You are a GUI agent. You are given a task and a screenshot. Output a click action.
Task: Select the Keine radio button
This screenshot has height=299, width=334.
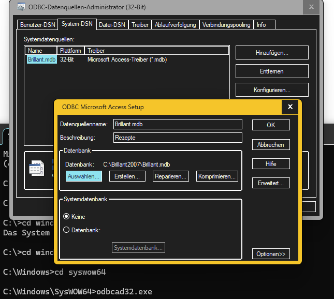tap(66, 217)
